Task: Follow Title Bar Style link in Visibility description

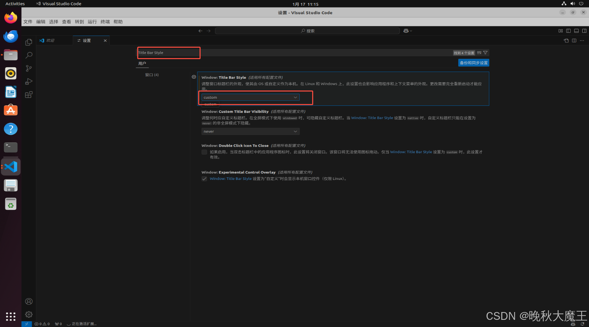Action: (372, 118)
